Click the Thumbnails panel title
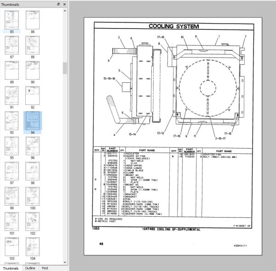276x271 pixels. pyautogui.click(x=10, y=5)
